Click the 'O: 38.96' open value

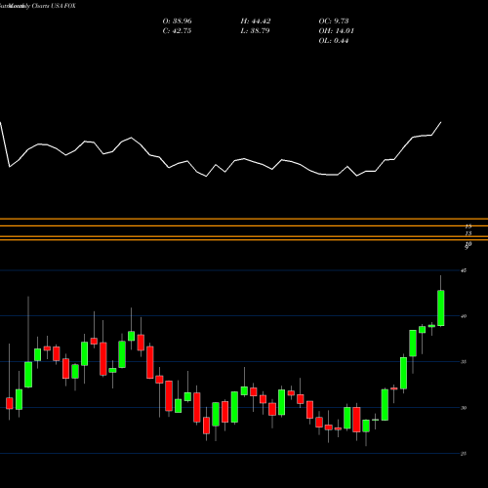click(177, 21)
